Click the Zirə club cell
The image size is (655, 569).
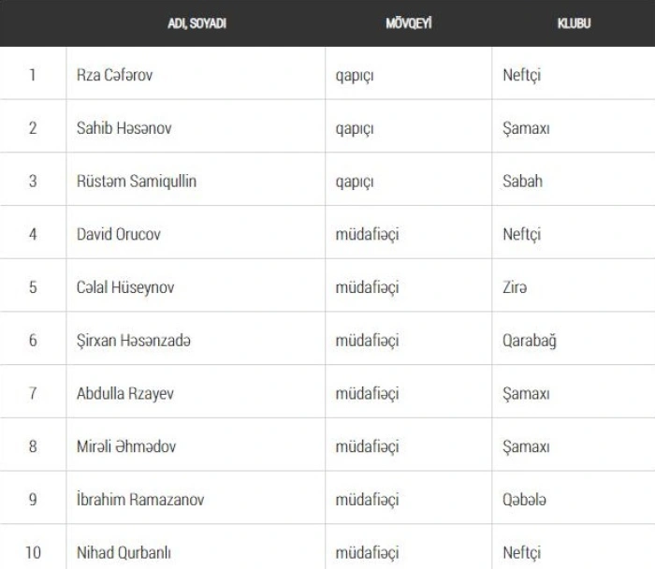point(515,287)
